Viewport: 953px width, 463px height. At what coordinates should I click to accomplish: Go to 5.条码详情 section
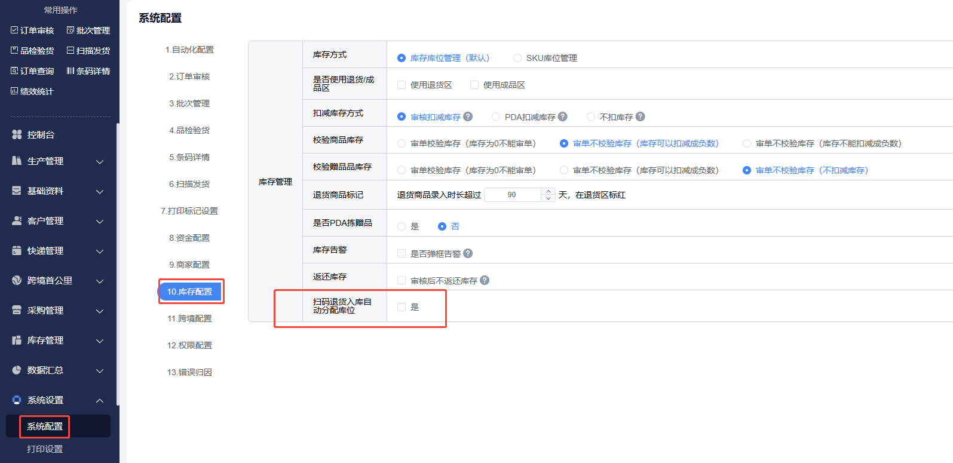(189, 157)
